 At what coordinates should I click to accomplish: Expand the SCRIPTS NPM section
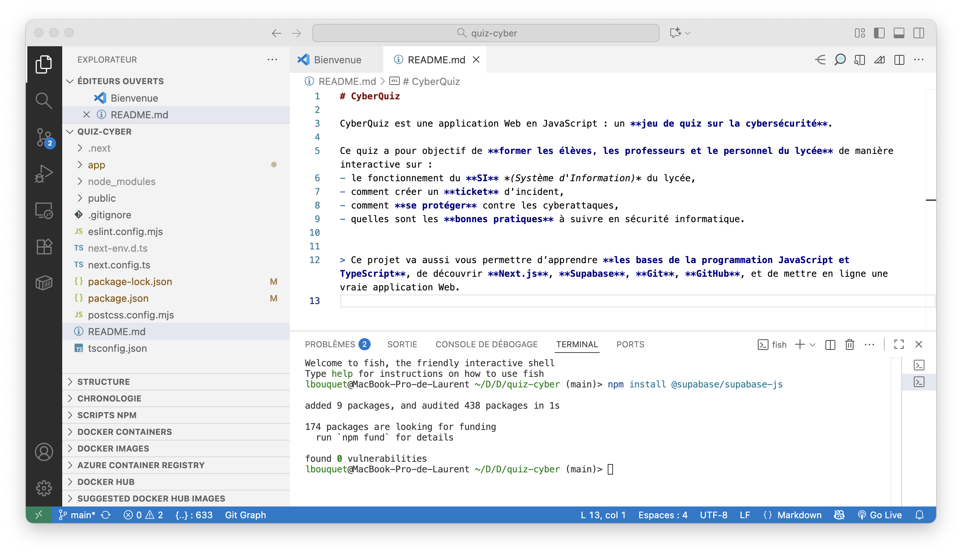107,415
